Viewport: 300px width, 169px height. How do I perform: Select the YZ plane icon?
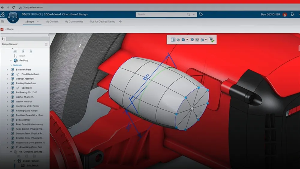[23, 51]
